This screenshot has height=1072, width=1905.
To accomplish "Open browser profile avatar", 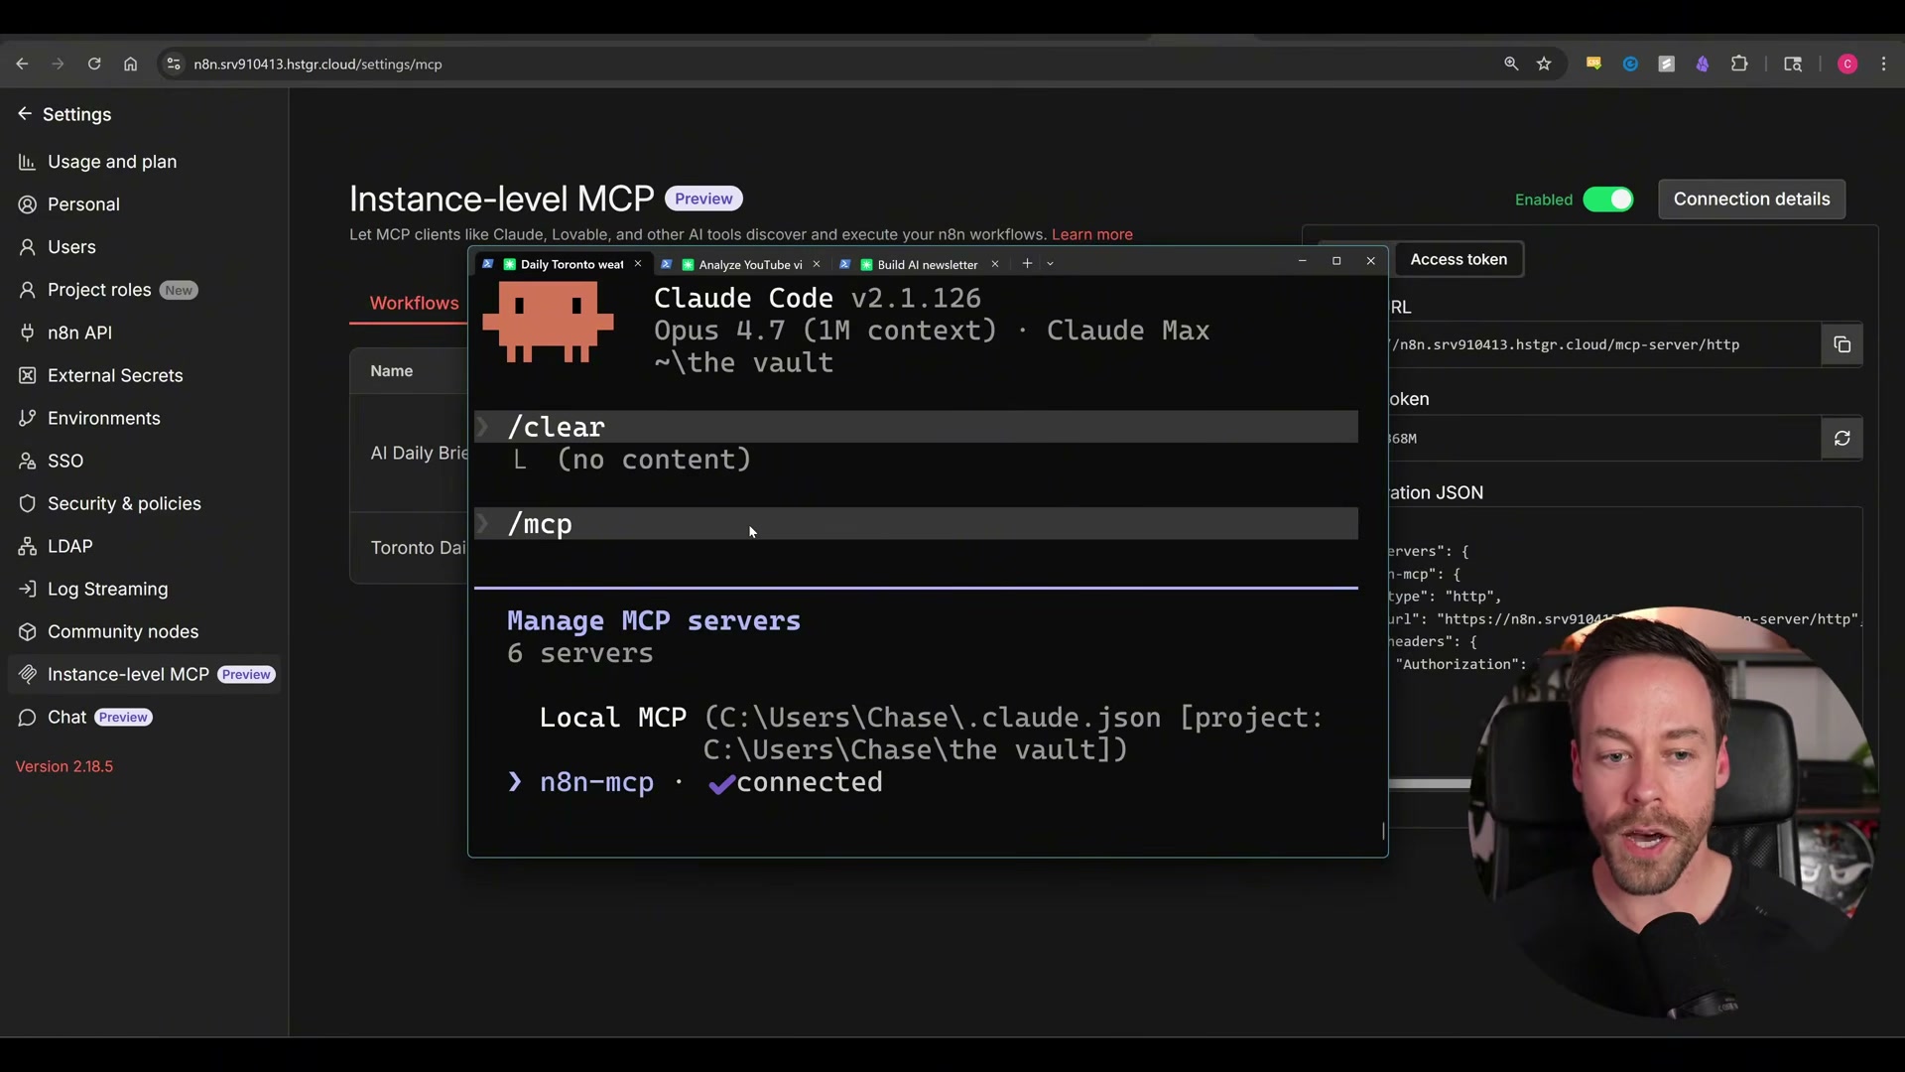I will 1847,64.
